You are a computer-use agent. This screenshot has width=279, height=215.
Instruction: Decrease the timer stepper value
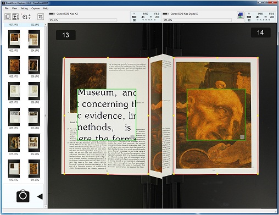pyautogui.click(x=30, y=18)
